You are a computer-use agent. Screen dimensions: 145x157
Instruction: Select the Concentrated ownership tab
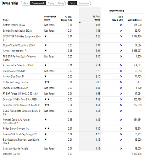pos(38,3)
